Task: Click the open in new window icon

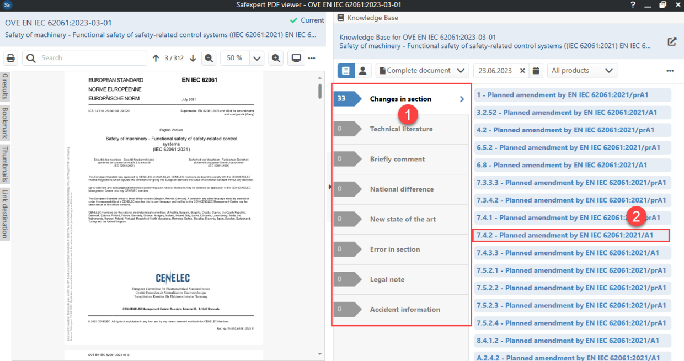Action: tap(672, 41)
